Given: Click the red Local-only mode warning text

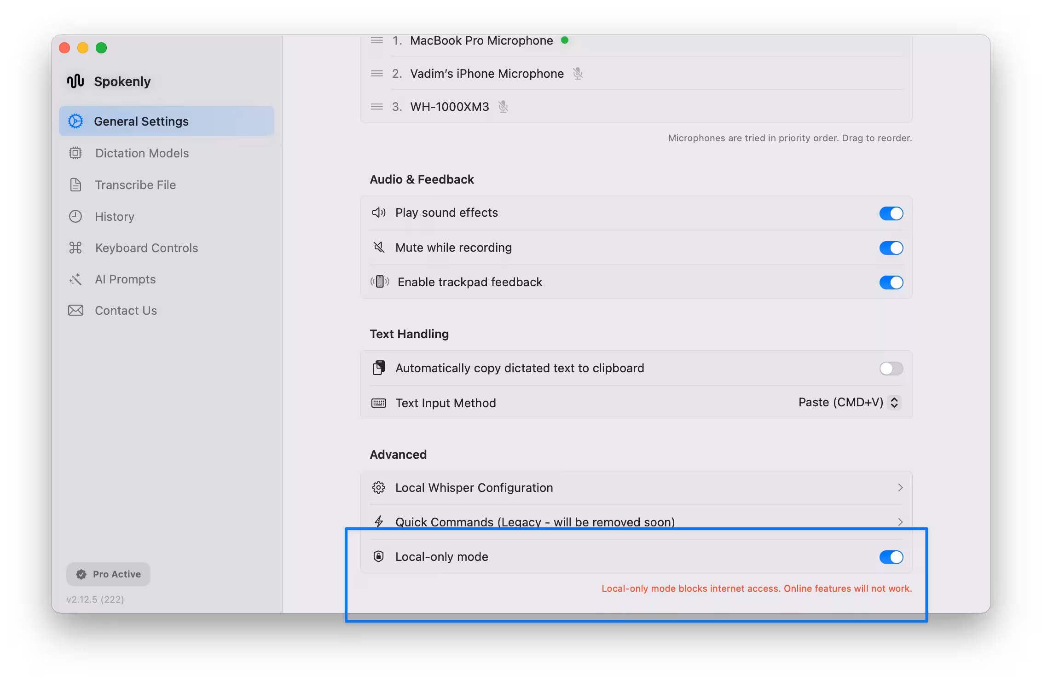Looking at the screenshot, I should click(x=757, y=588).
